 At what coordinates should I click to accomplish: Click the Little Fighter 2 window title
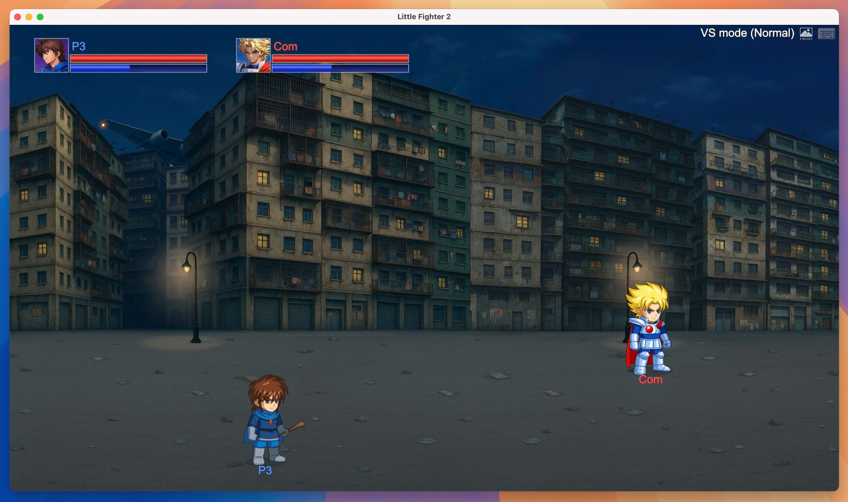coord(424,17)
